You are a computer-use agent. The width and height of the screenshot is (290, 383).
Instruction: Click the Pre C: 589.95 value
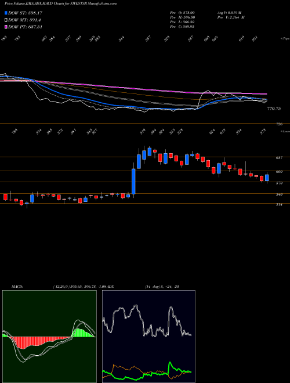coord(182,27)
